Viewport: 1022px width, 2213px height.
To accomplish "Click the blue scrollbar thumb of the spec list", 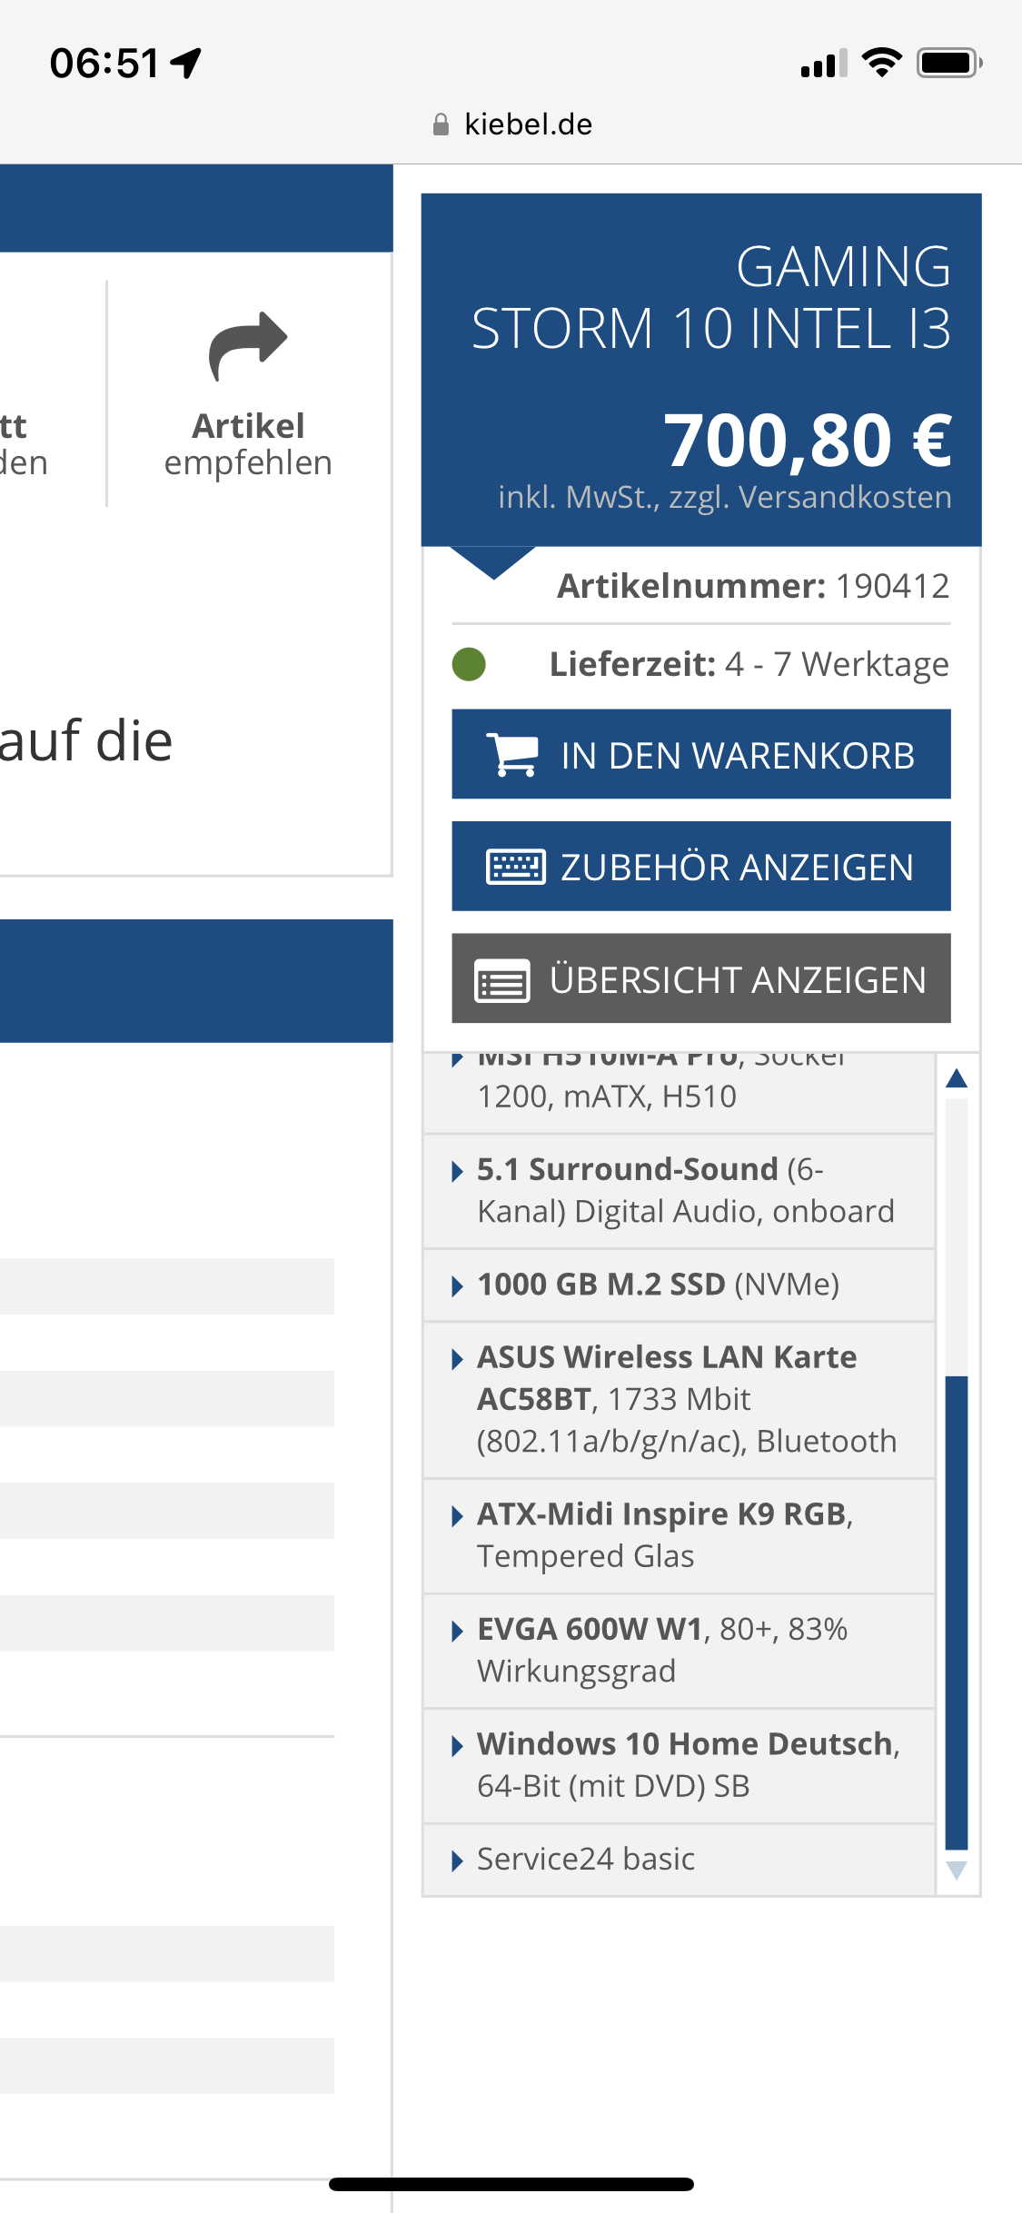I will coord(957,1613).
